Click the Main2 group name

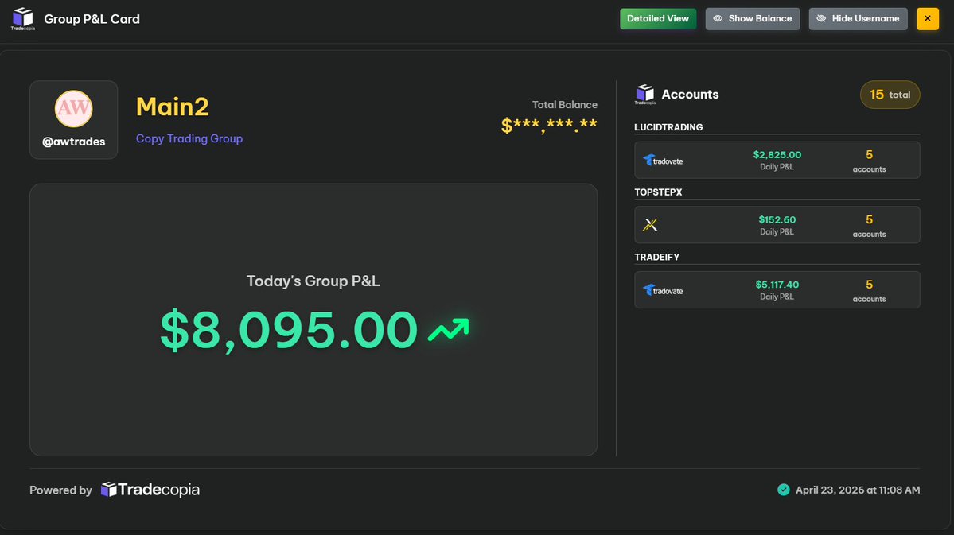click(x=172, y=107)
